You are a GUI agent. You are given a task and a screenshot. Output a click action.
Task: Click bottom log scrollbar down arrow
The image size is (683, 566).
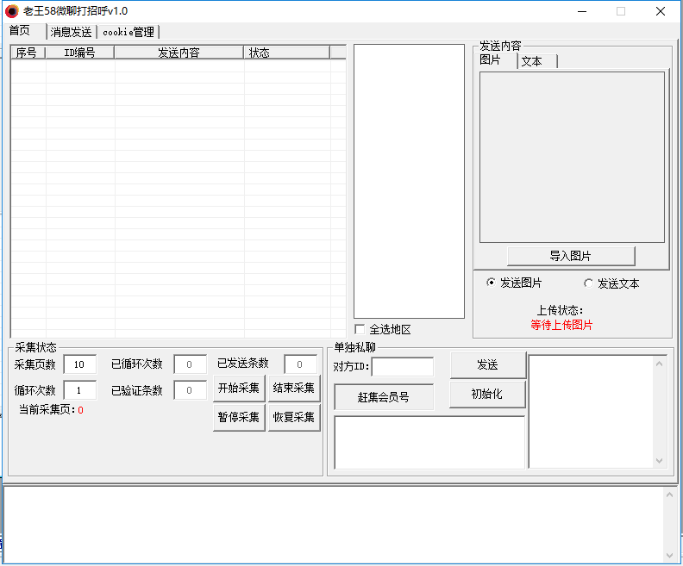(669, 555)
